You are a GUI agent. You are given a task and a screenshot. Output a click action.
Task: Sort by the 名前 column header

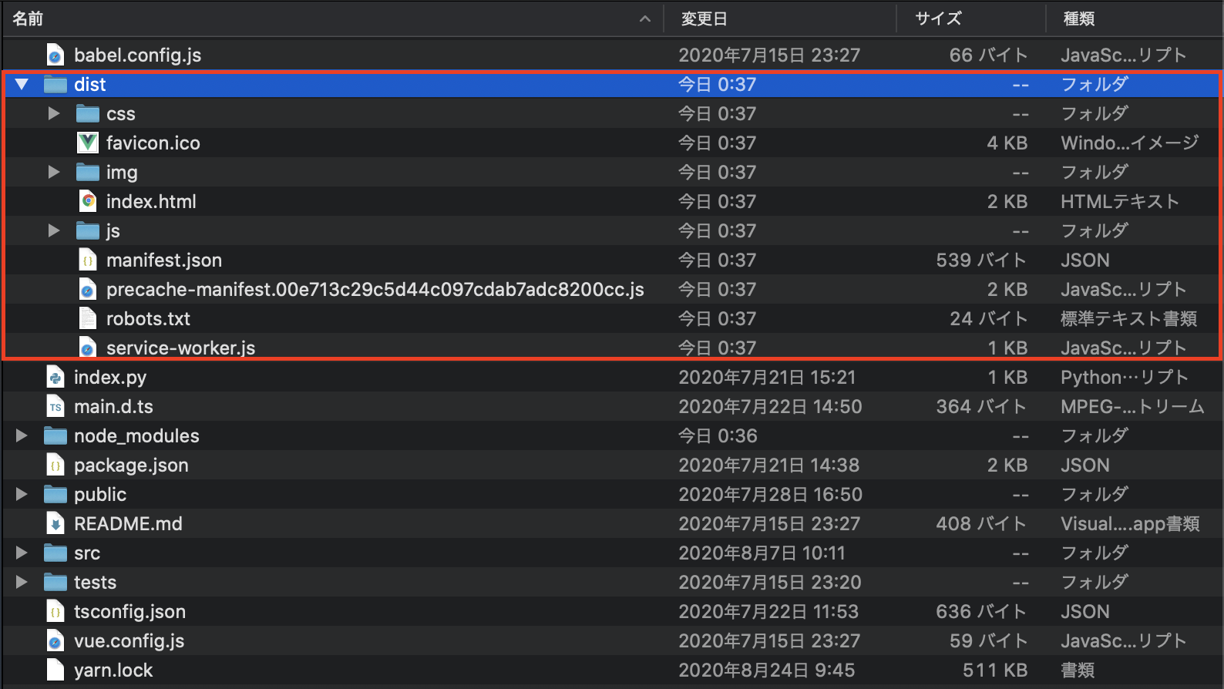pyautogui.click(x=28, y=18)
